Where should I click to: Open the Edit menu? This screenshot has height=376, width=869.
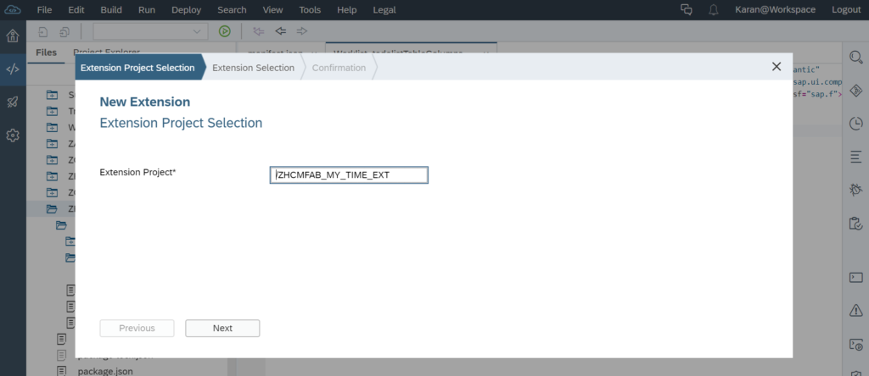click(x=76, y=9)
